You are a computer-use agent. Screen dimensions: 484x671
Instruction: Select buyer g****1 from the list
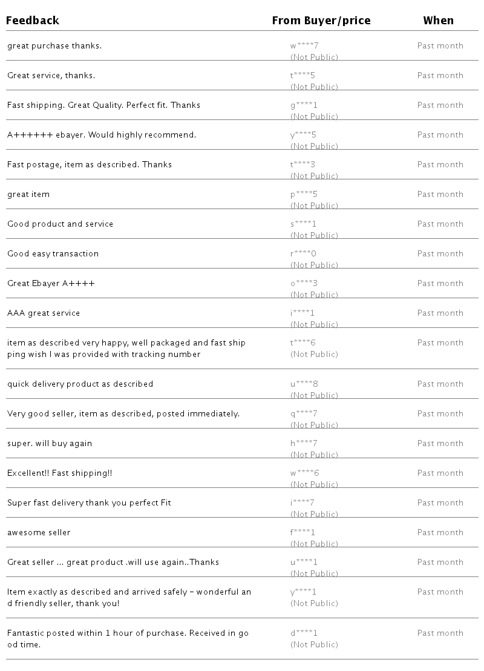click(x=303, y=105)
